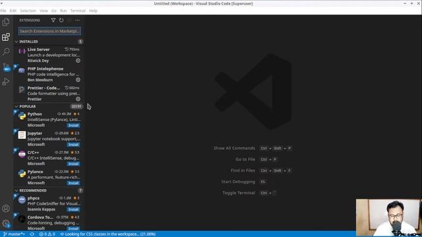Click the installed extensions count badge

pos(80,41)
